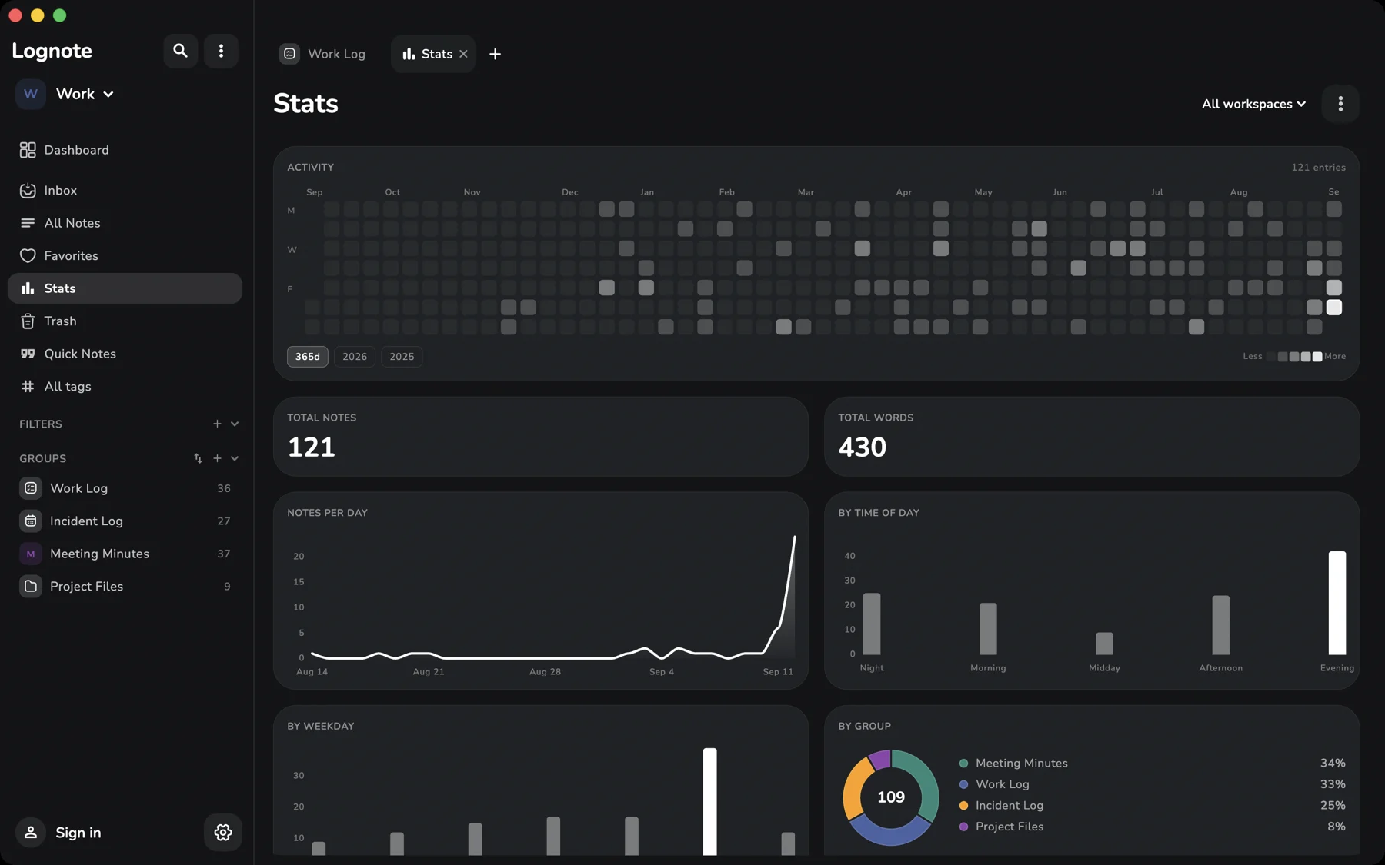Click the Afternoon bar in time-of-day chart
The height and width of the screenshot is (865, 1385).
pos(1221,625)
